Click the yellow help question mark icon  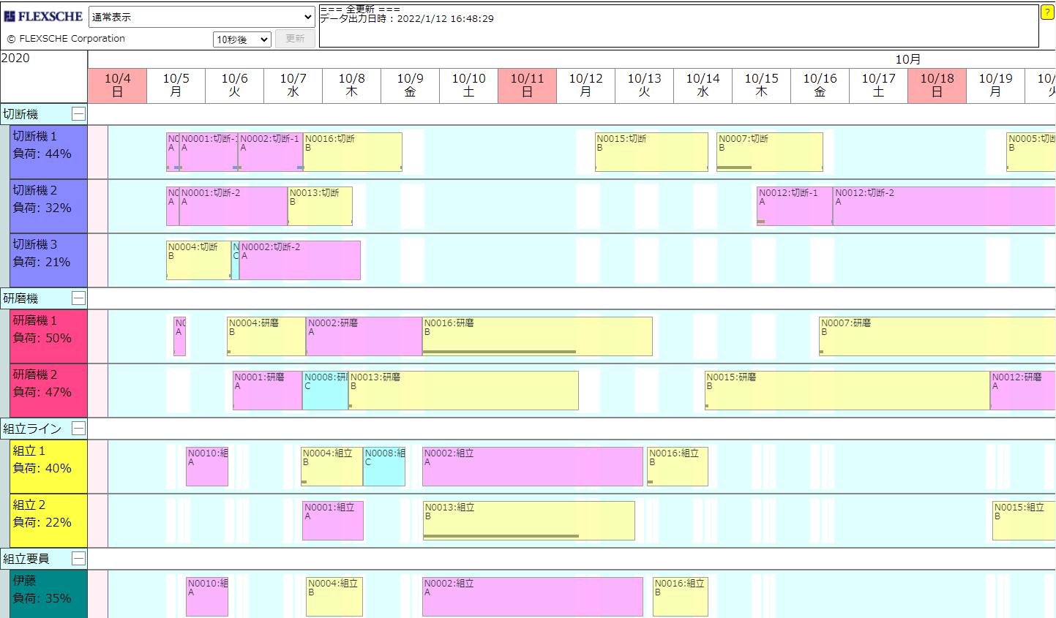point(1046,12)
